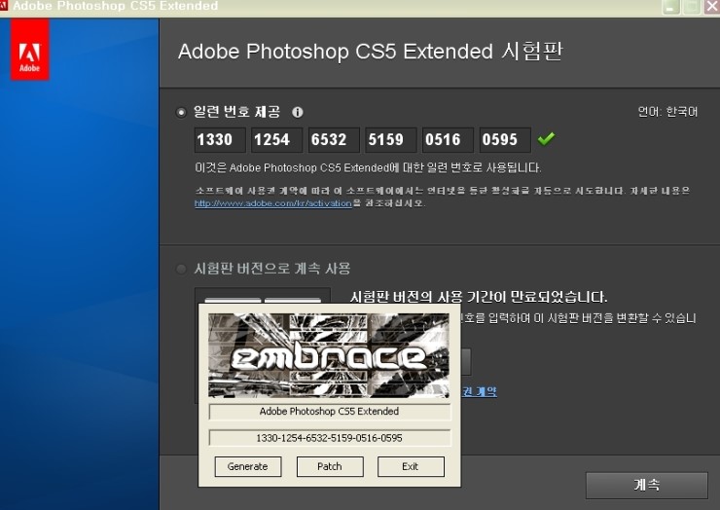Click the green checkmark after the serial number

(546, 138)
